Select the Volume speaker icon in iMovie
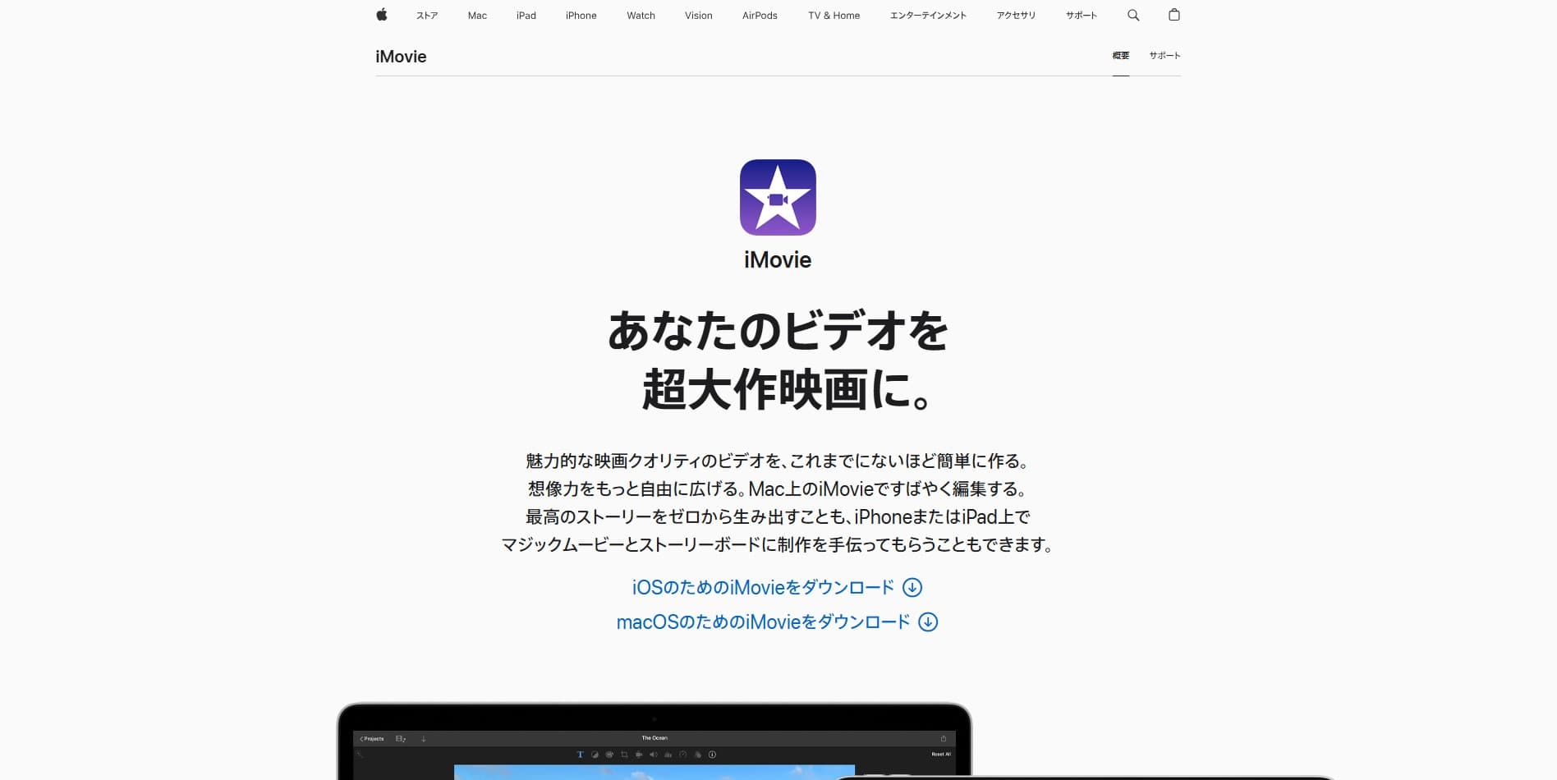The image size is (1557, 780). pyautogui.click(x=654, y=755)
